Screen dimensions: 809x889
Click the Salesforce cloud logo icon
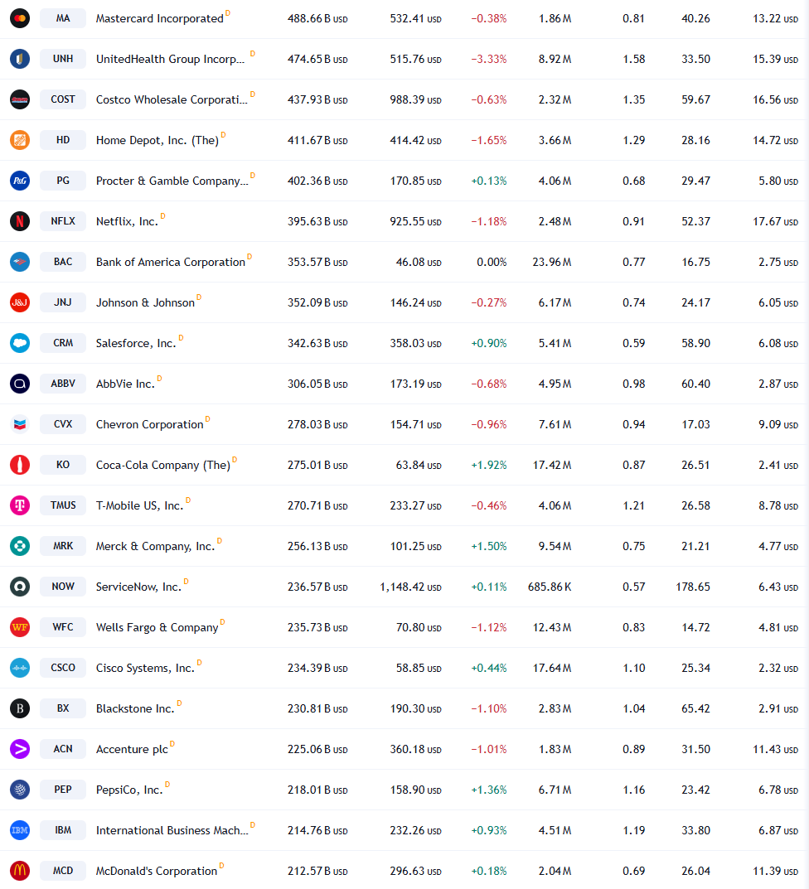click(x=20, y=344)
